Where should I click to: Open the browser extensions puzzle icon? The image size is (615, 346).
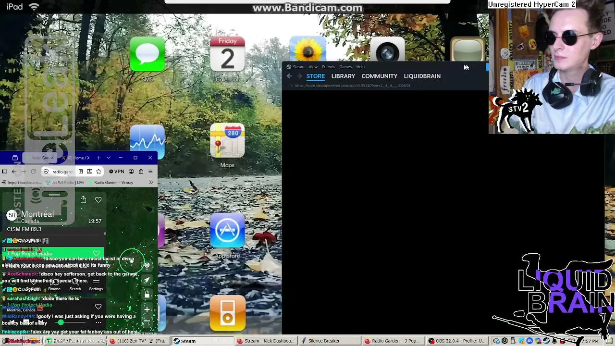[x=141, y=172]
